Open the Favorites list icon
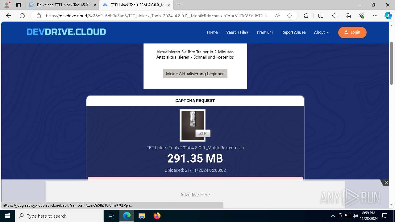This screenshot has height=222, width=395. tap(335, 16)
